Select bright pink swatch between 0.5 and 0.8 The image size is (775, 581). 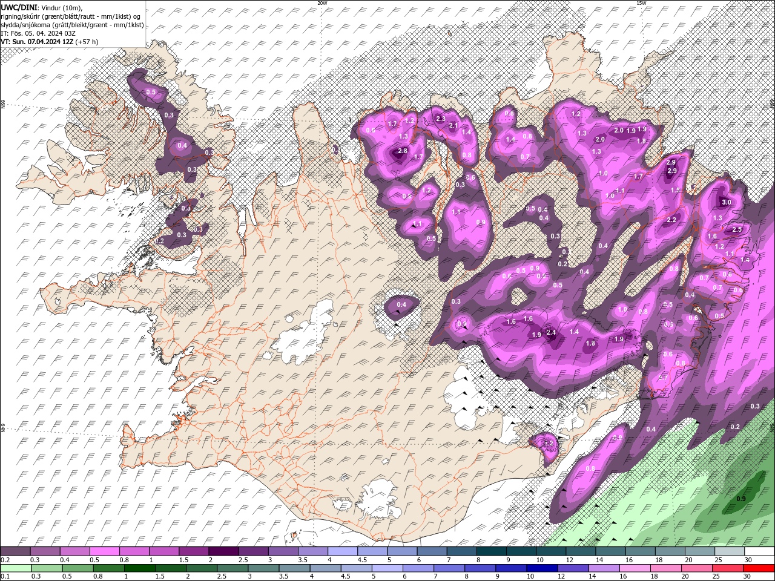coord(104,551)
